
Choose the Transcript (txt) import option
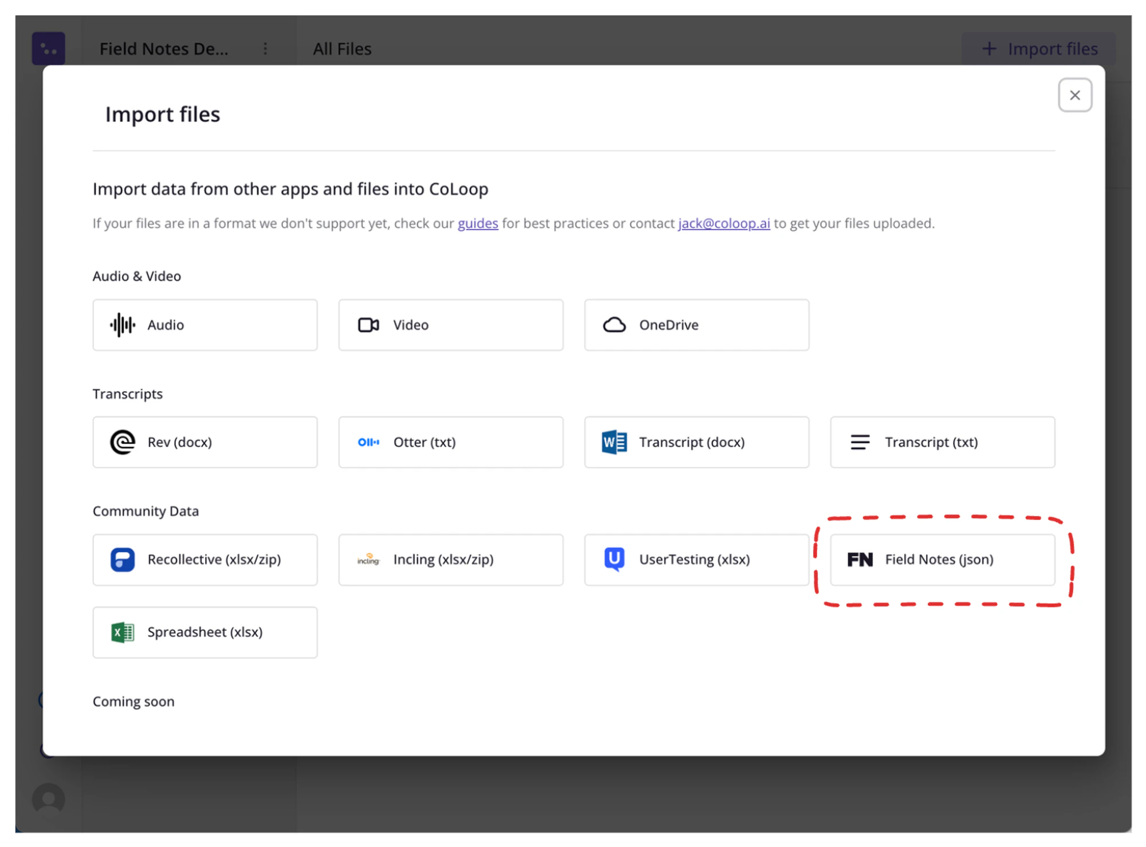tap(942, 442)
